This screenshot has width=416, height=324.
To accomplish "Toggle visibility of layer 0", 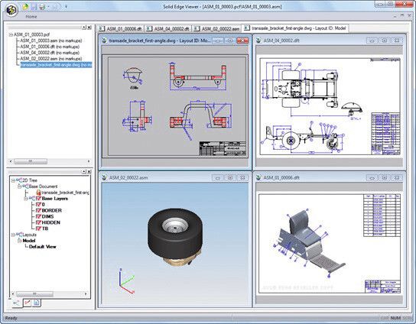I will [x=38, y=205].
